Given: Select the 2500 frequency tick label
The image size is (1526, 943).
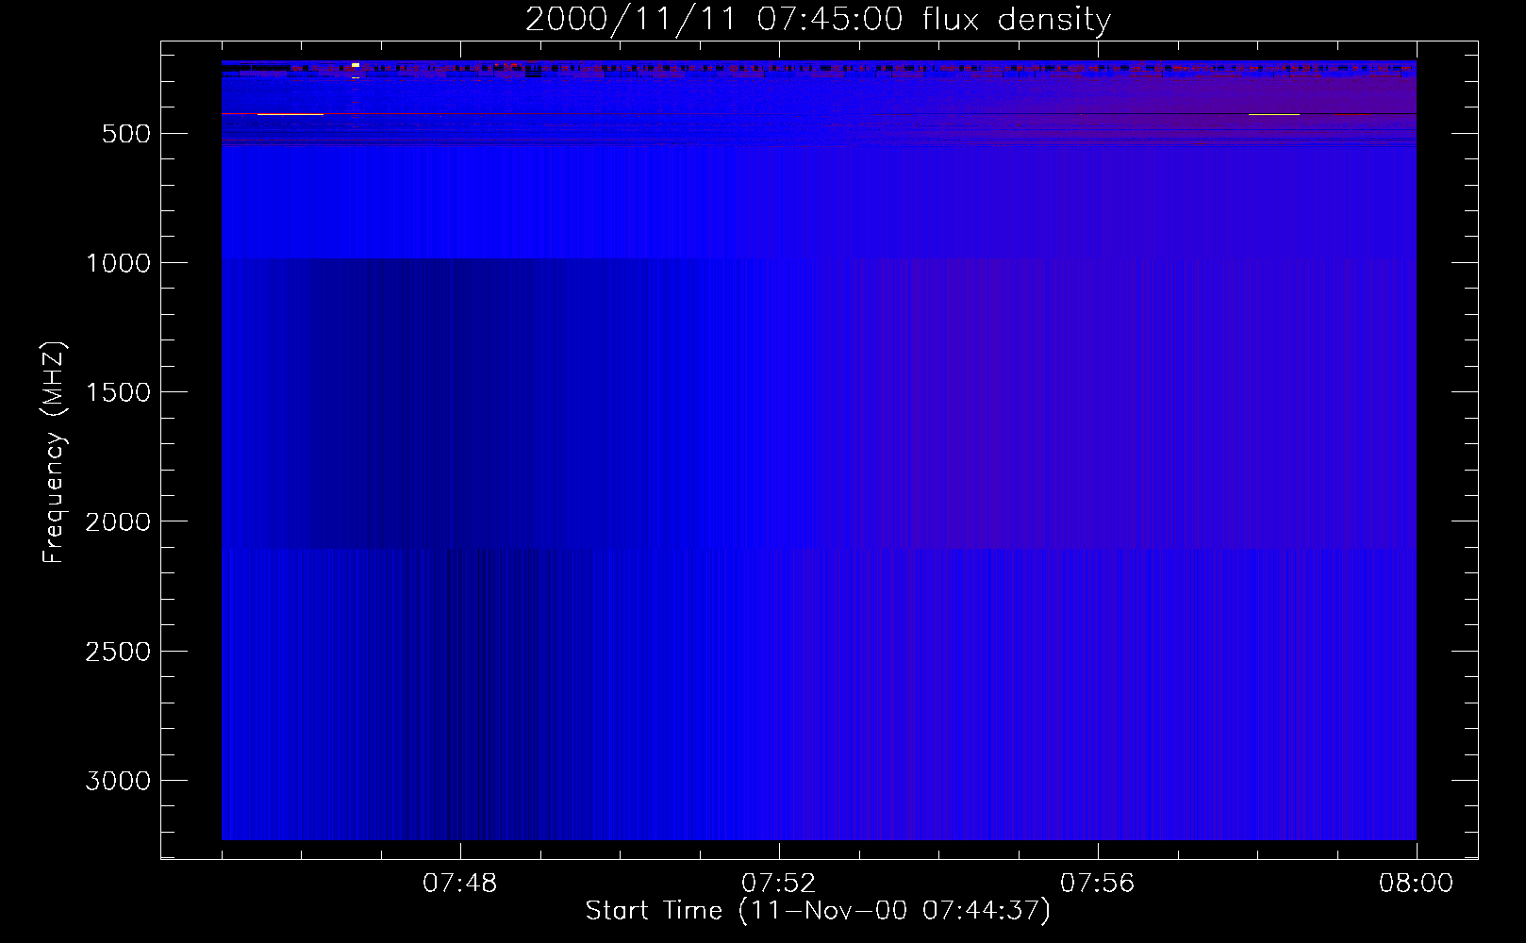Looking at the screenshot, I should coord(118,652).
